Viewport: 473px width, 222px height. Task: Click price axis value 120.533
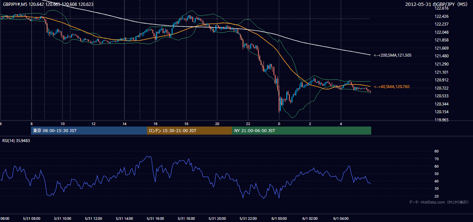[x=441, y=96]
